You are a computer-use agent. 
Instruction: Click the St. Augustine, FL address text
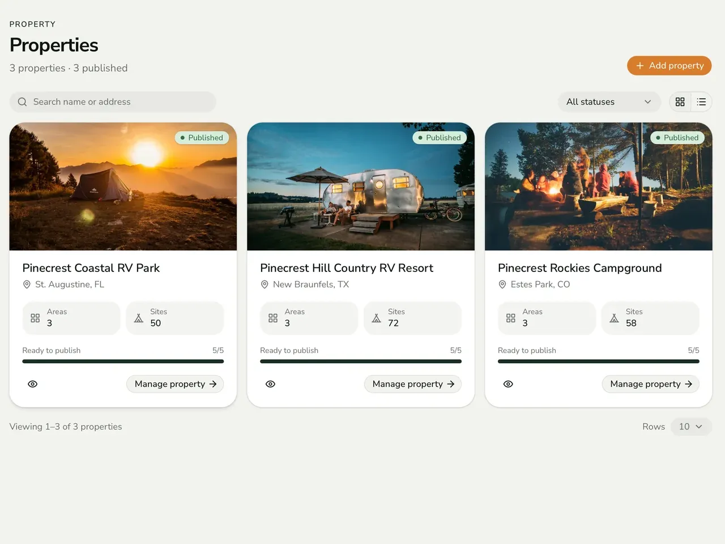70,284
